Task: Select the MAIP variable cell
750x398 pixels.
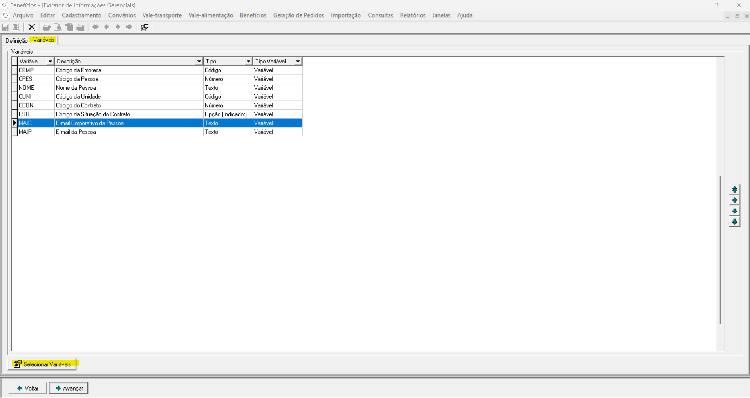Action: point(36,132)
